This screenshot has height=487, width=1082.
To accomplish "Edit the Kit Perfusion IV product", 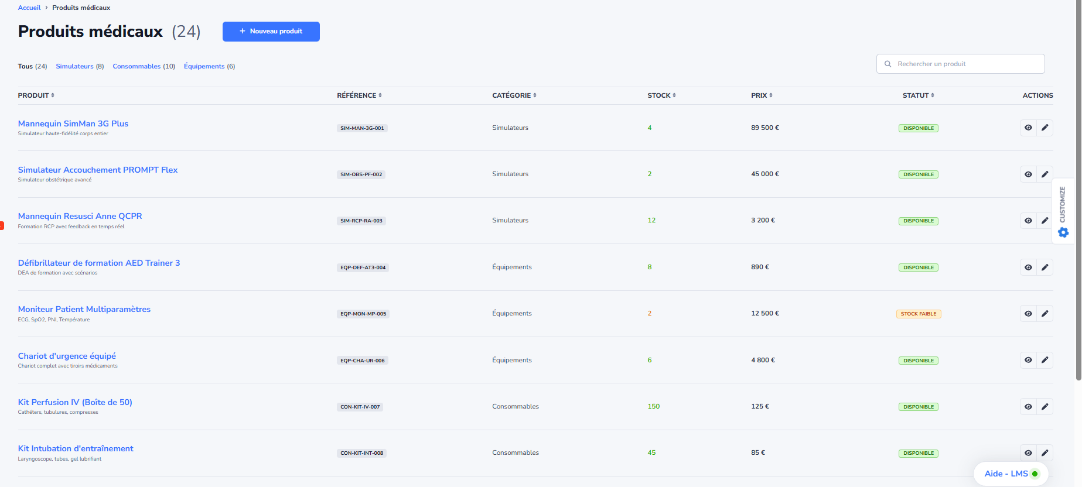I will (1045, 407).
